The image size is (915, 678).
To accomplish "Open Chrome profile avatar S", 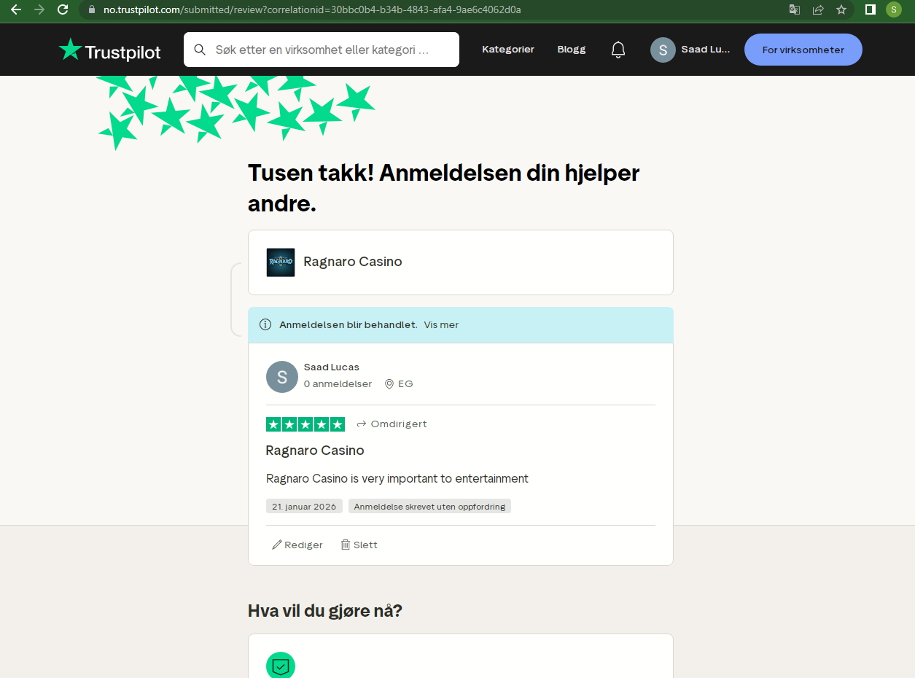I will [x=894, y=9].
